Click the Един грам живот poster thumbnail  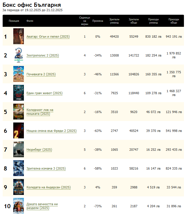[x=18, y=93]
